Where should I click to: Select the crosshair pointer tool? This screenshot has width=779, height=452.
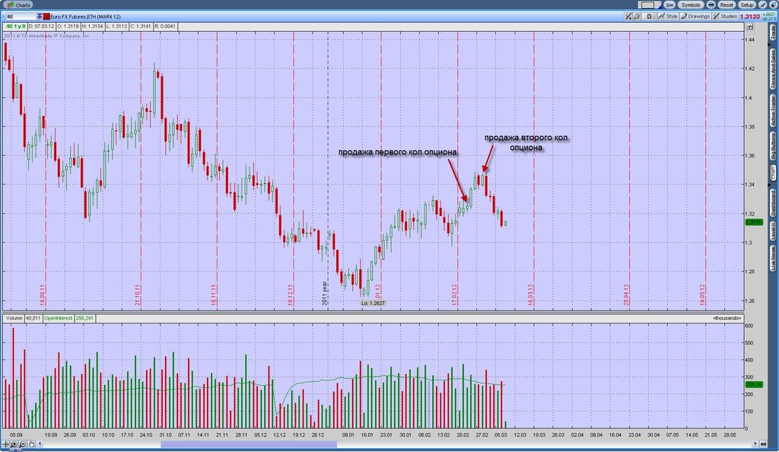point(5,444)
